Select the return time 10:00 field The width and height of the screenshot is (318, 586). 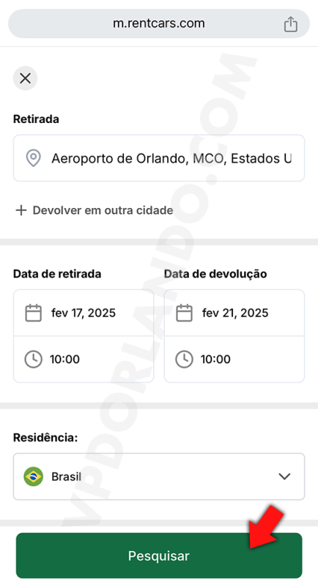pos(234,359)
